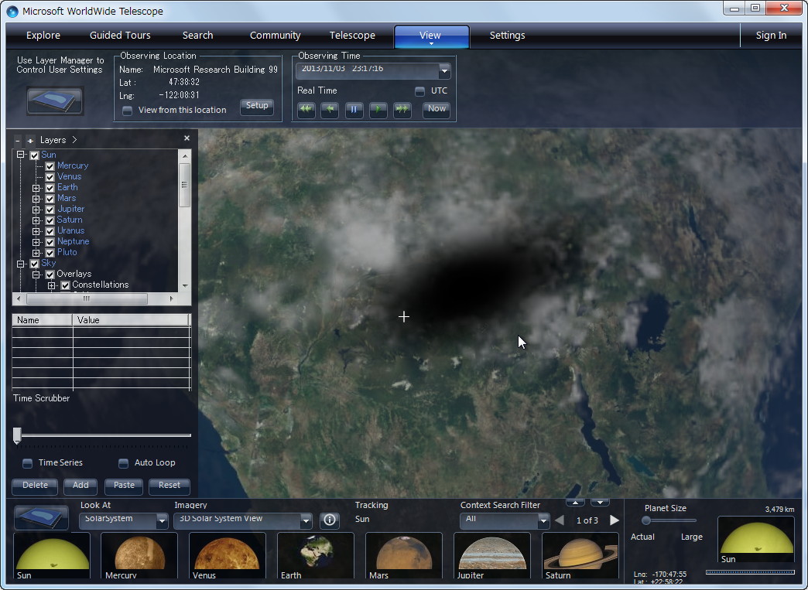Click the Imagery info icon
Image resolution: width=808 pixels, height=590 pixels.
[330, 520]
